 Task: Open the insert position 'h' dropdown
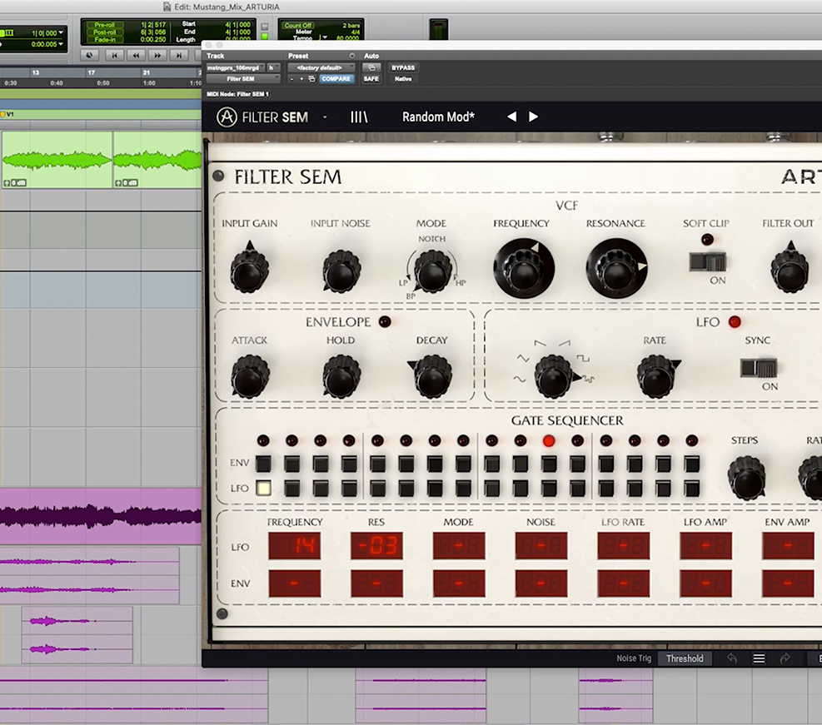coord(274,67)
